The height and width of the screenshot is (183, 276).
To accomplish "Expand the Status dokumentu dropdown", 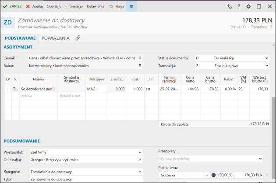I will click(266, 58).
